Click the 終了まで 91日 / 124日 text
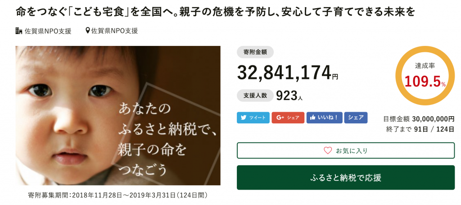 420,129
